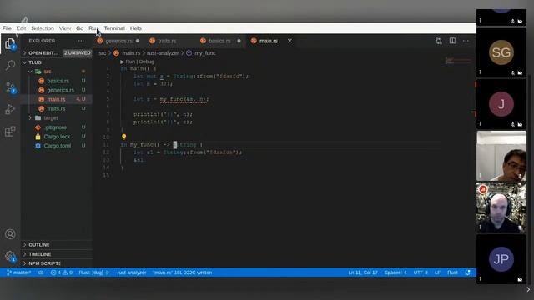
Task: Open Cargo.toml in the file tree
Action: [x=57, y=146]
